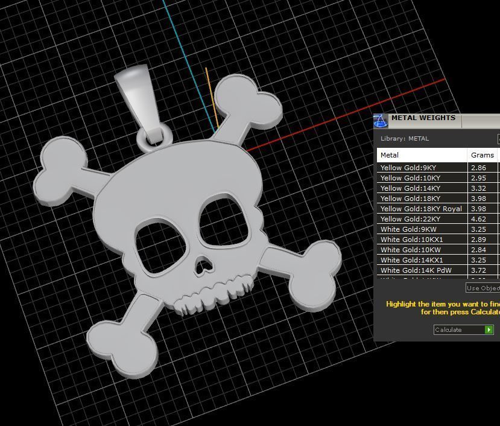Image resolution: width=500 pixels, height=426 pixels.
Task: Click the 2.95 grams value
Action: click(x=479, y=178)
